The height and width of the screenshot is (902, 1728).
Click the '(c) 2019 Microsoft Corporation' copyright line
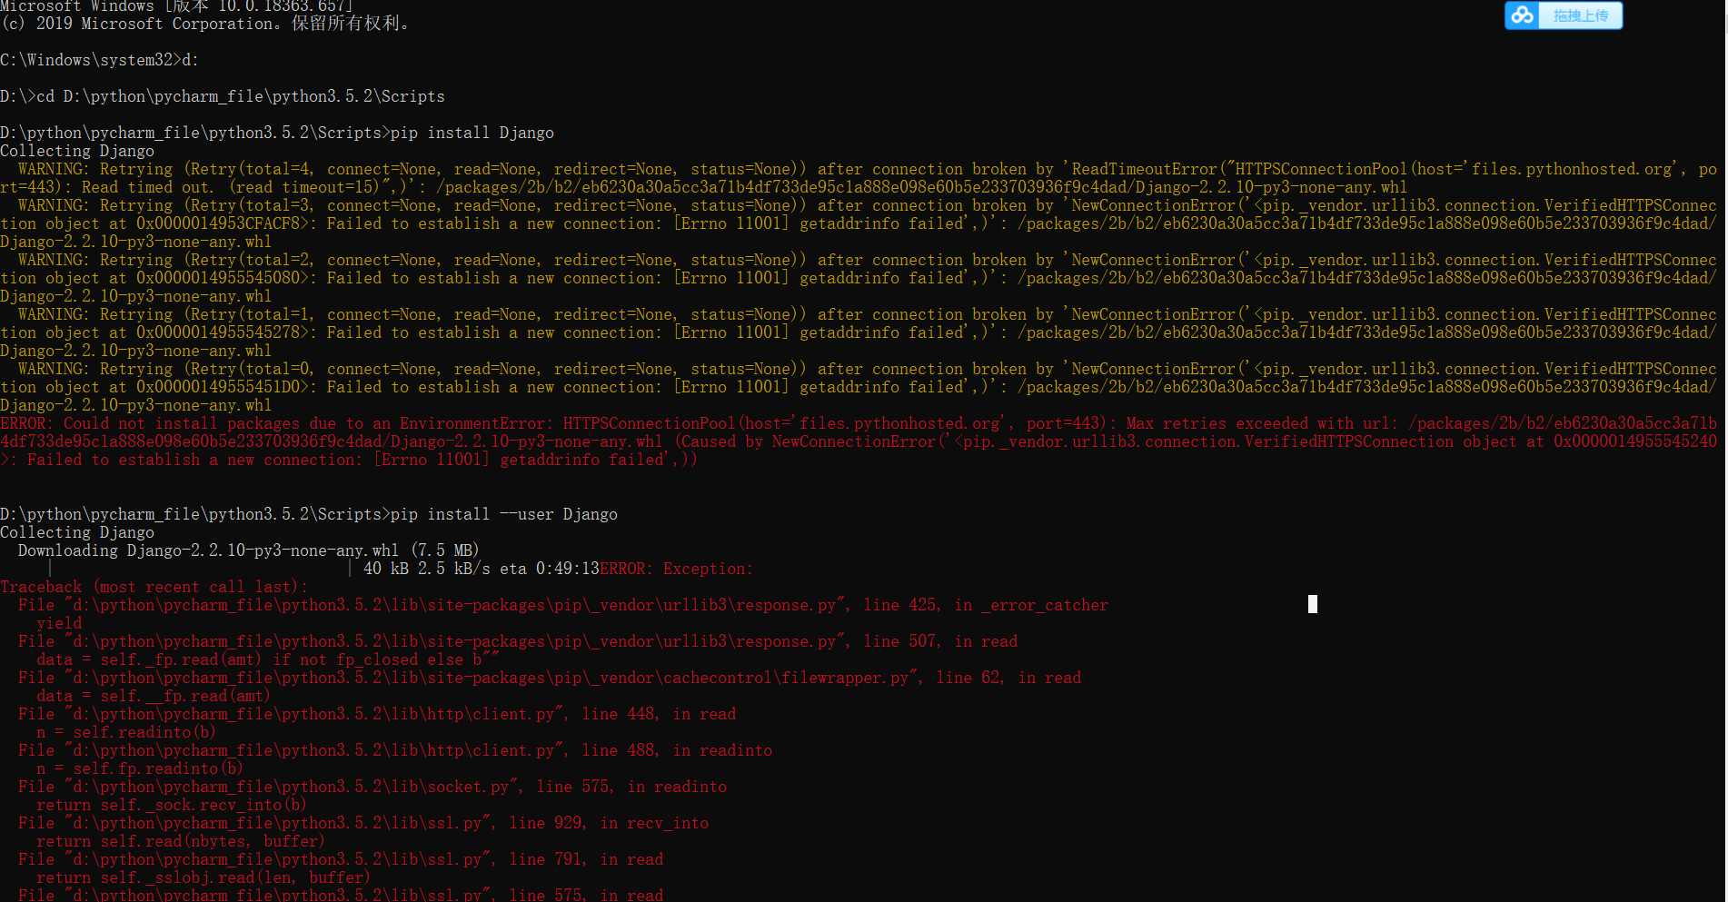tap(204, 24)
